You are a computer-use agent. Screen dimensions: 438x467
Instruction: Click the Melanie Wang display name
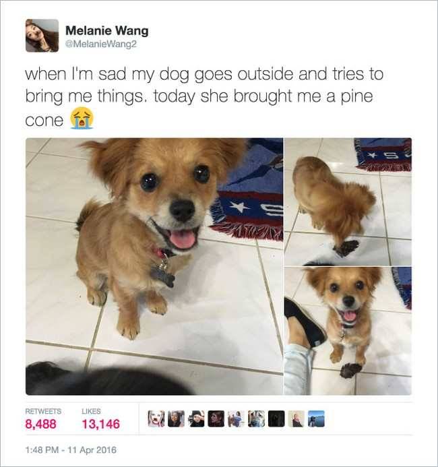pyautogui.click(x=107, y=30)
